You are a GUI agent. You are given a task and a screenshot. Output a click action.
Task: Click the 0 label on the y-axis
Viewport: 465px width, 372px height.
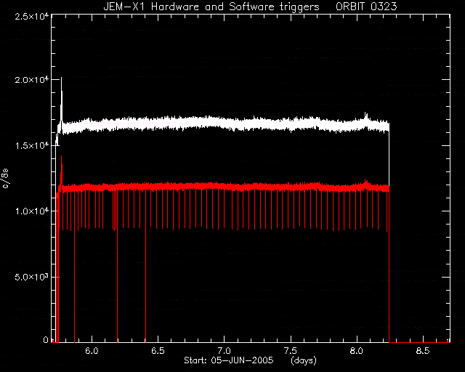46,339
